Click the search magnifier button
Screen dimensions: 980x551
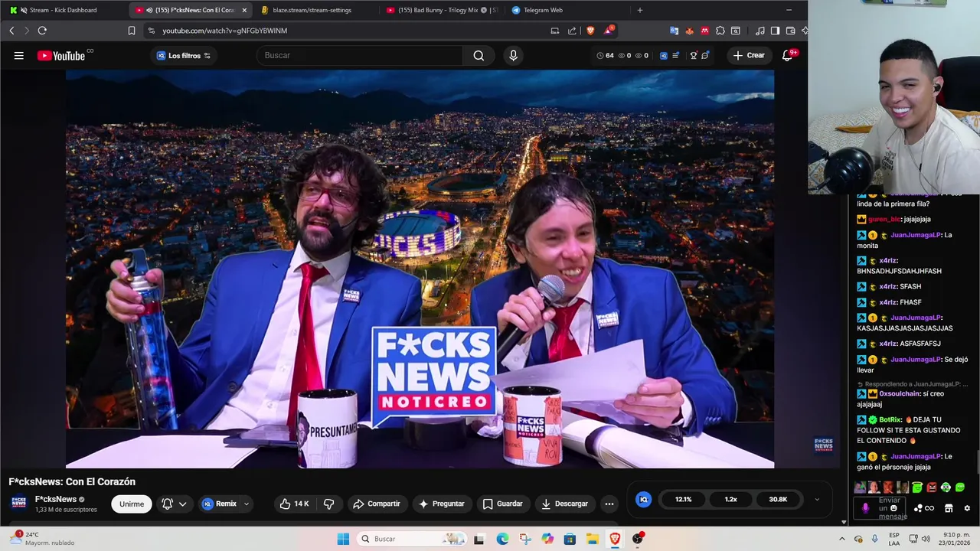click(x=479, y=55)
